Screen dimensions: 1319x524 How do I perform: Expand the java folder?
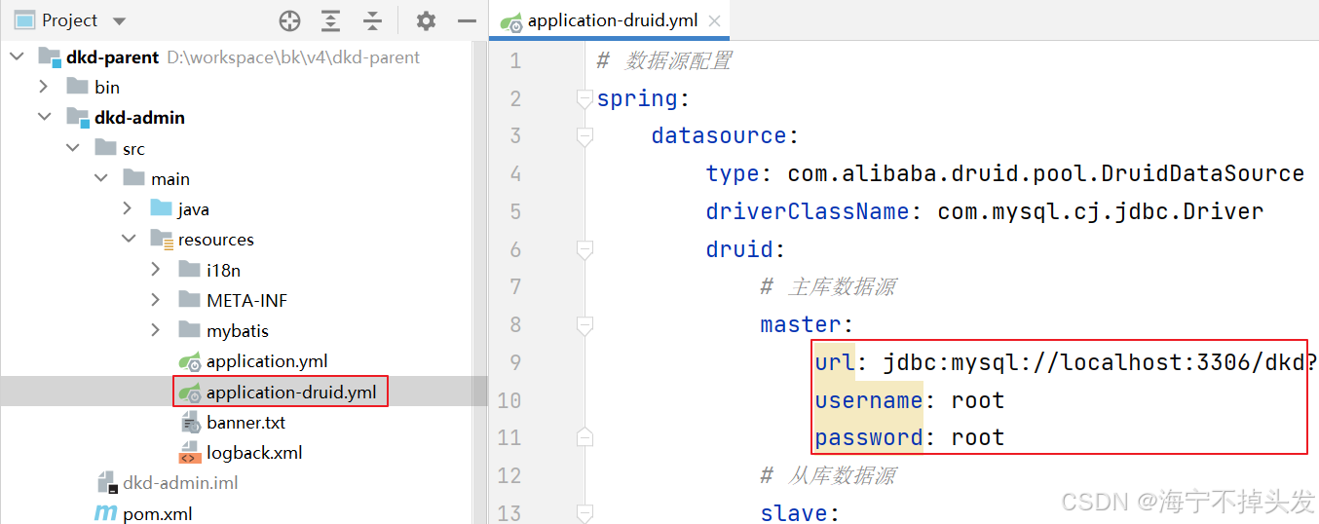tap(129, 208)
